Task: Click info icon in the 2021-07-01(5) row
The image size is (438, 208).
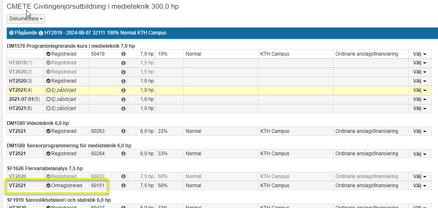Action: coord(123,99)
